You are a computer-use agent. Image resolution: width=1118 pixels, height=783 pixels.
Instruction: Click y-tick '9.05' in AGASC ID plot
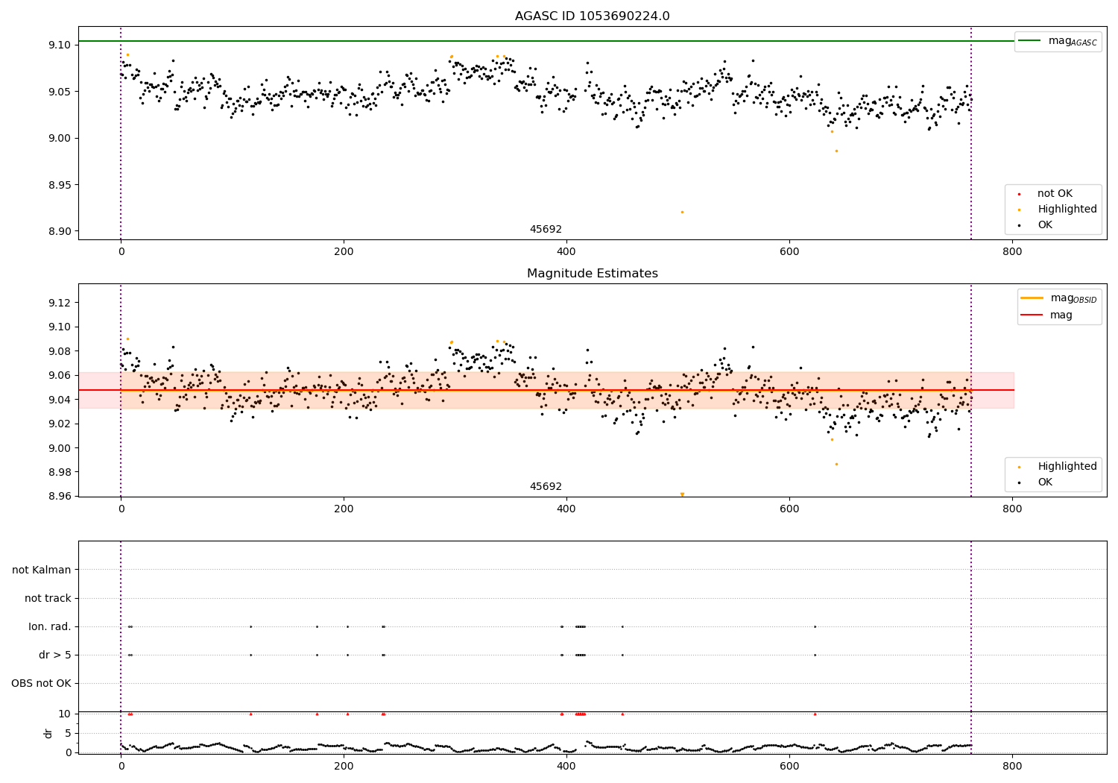point(59,92)
